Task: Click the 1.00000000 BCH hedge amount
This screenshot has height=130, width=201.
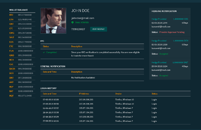Action: 180,41
